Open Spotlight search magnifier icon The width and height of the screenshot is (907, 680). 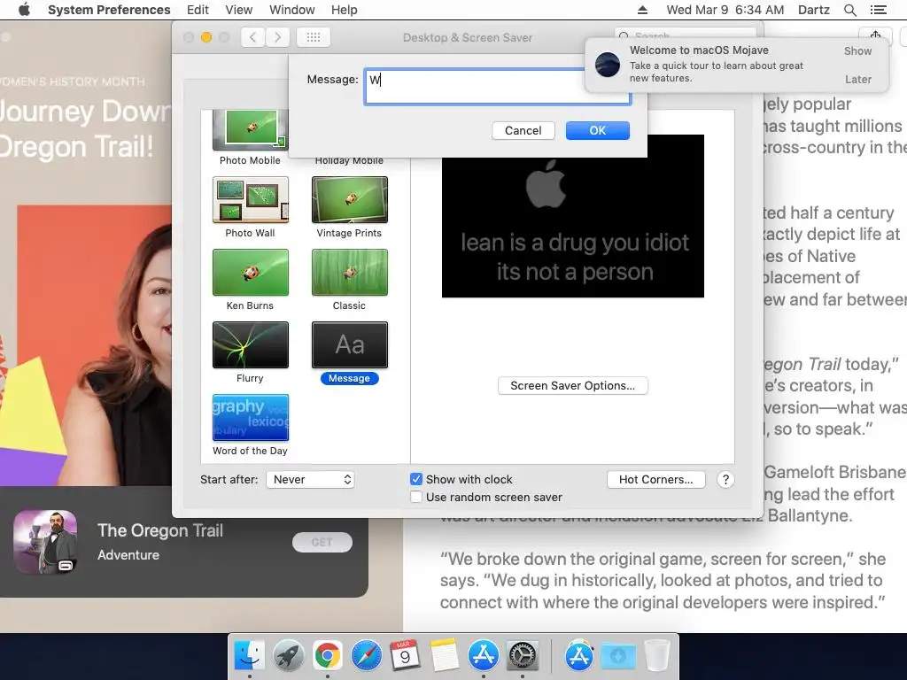(849, 10)
